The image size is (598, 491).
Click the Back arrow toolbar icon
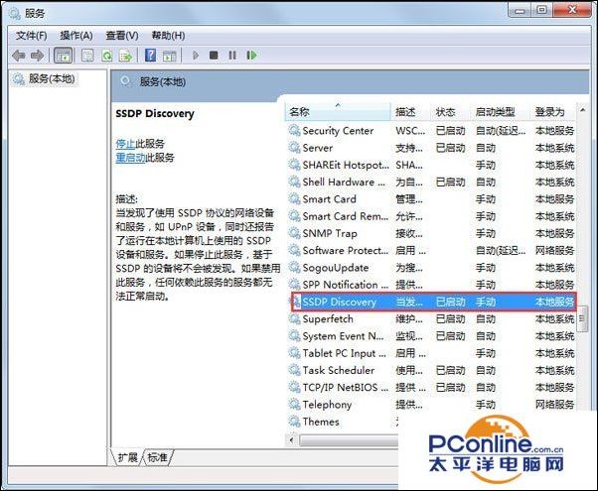click(x=18, y=56)
